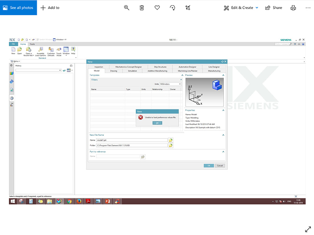
Task: Select the Automation Designer tab
Action: coord(188,67)
